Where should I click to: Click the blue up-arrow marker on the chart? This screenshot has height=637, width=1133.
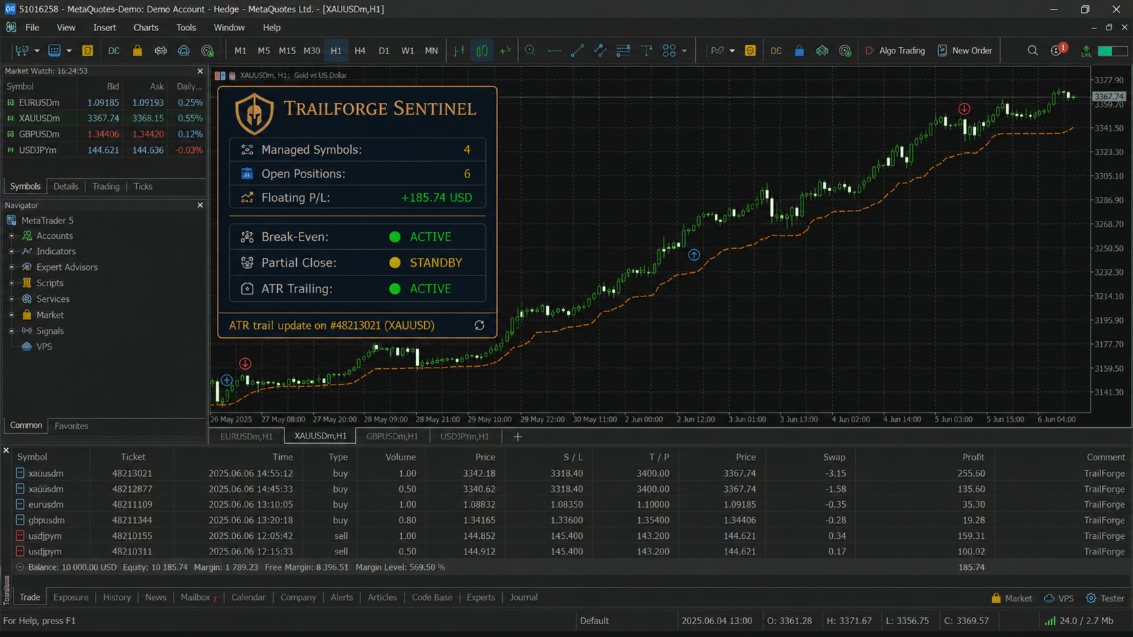(x=694, y=255)
